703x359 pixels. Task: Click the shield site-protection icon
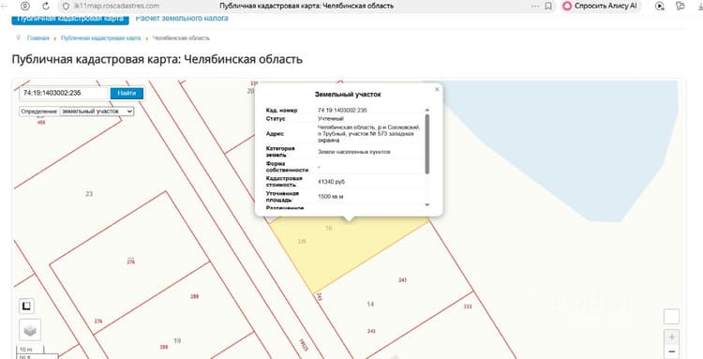pos(66,7)
